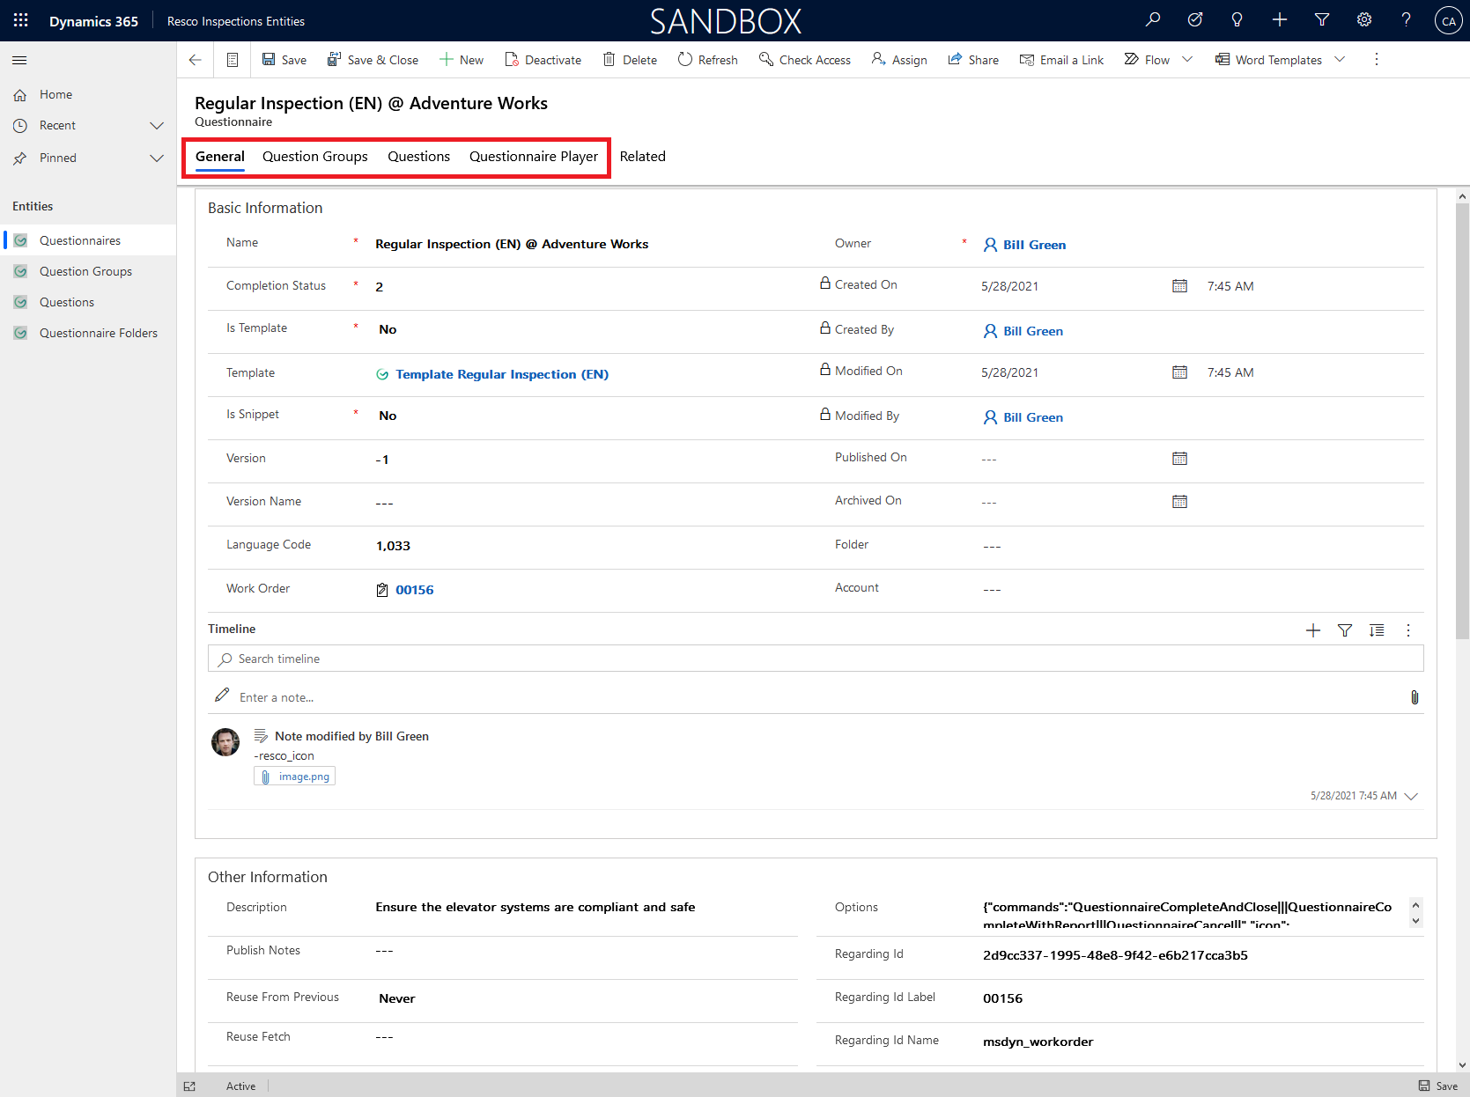The image size is (1470, 1097).
Task: Click the advanced find filter icon in header
Action: click(1321, 20)
